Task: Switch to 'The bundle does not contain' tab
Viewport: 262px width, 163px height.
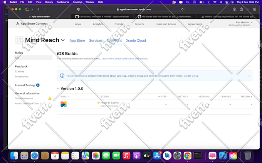Action: tap(165, 16)
